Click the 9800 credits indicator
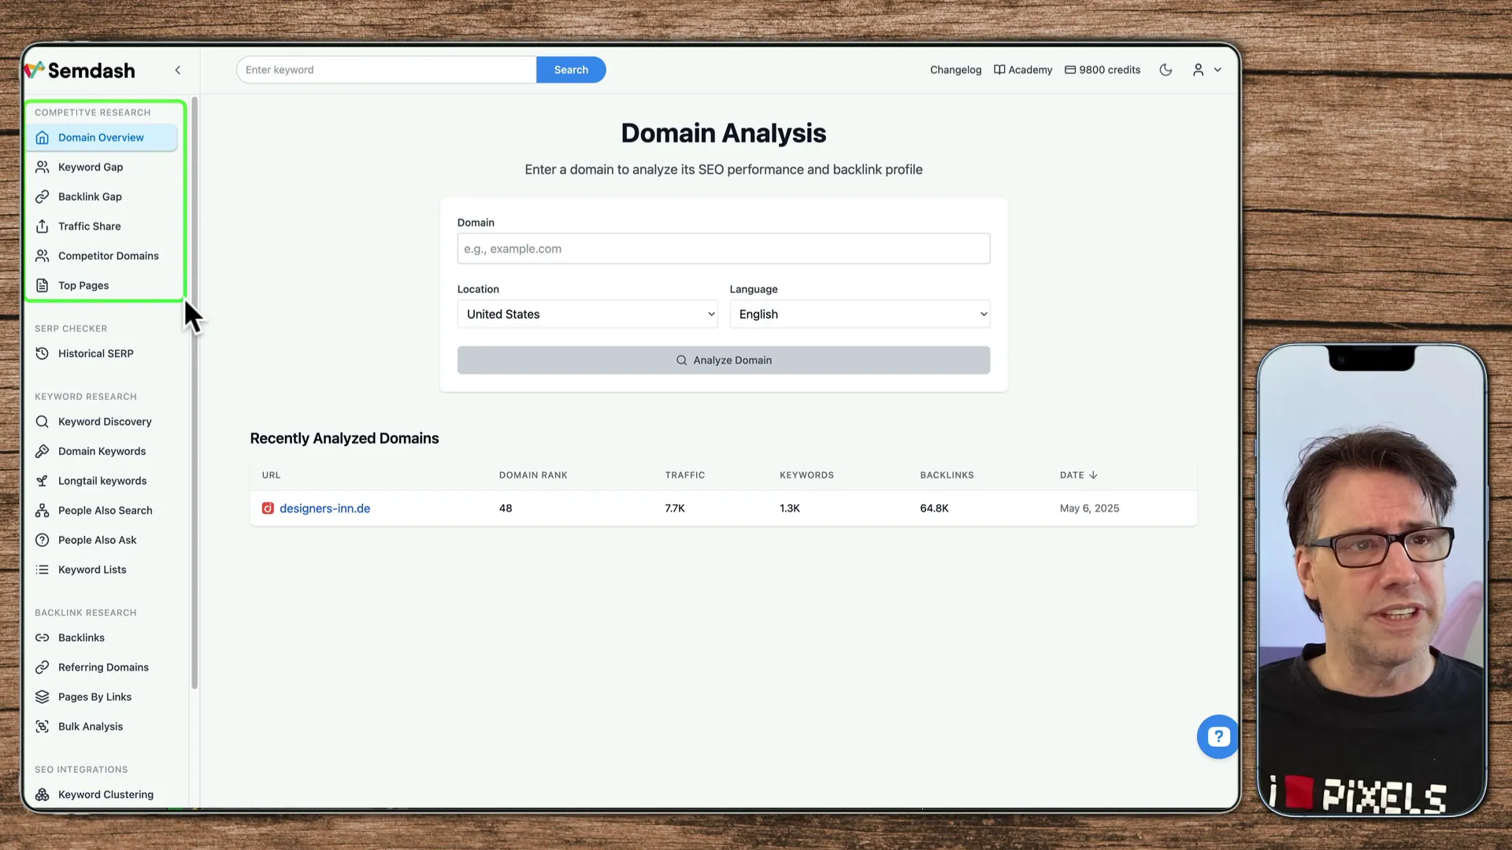 click(x=1102, y=69)
